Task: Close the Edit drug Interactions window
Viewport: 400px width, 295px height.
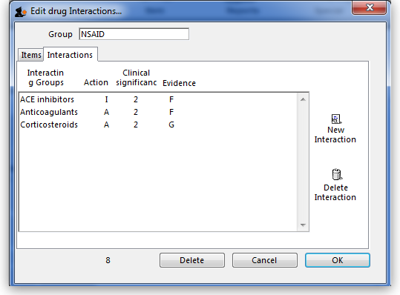Action: (369, 8)
